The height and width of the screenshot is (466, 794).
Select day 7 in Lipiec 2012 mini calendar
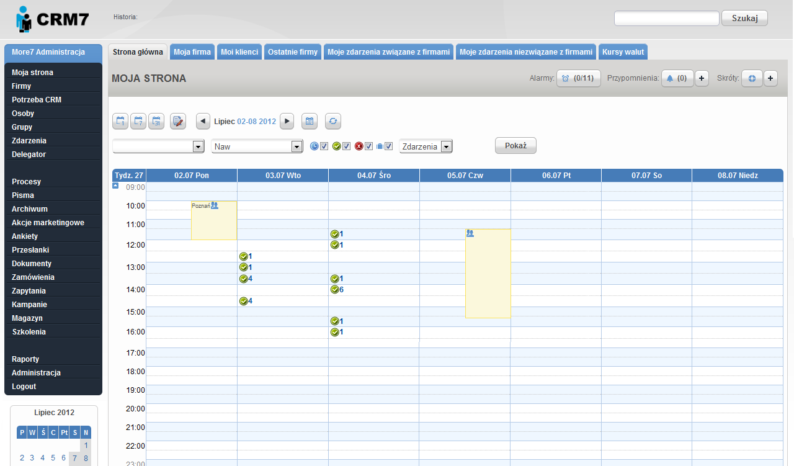point(74,458)
